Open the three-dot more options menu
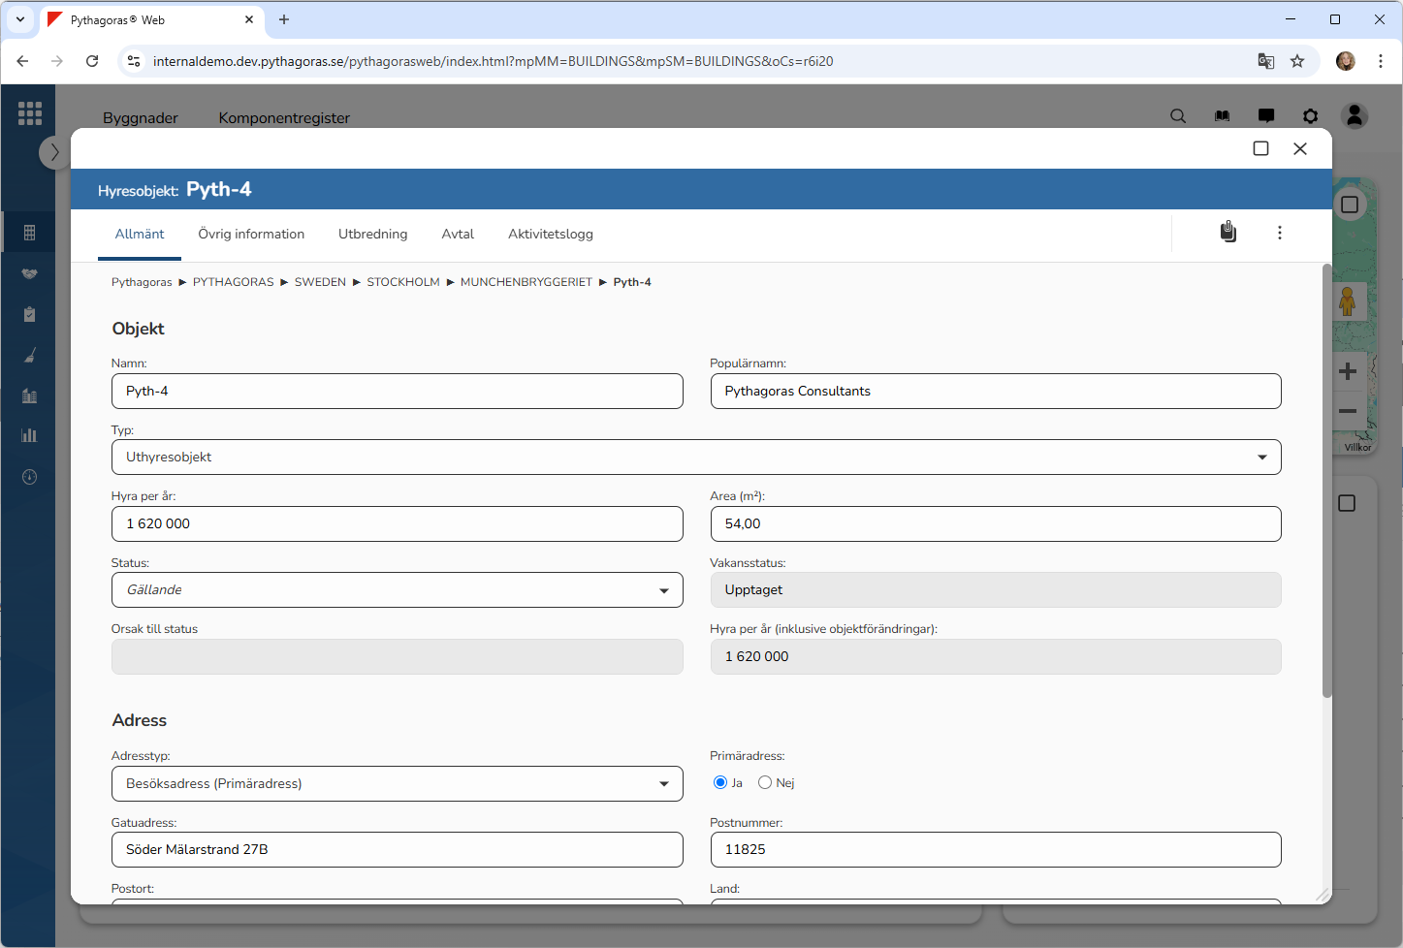 [x=1279, y=233]
